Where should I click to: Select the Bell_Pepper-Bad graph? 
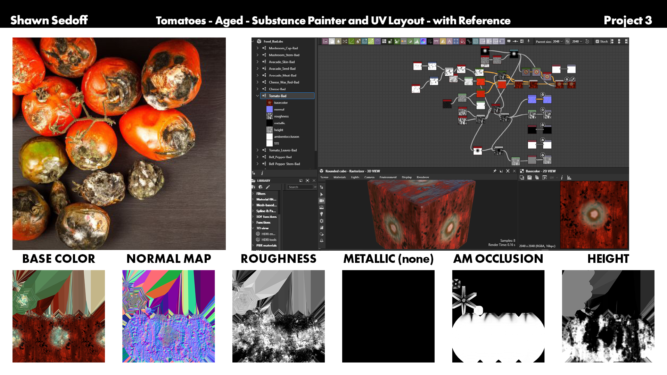pyautogui.click(x=280, y=157)
